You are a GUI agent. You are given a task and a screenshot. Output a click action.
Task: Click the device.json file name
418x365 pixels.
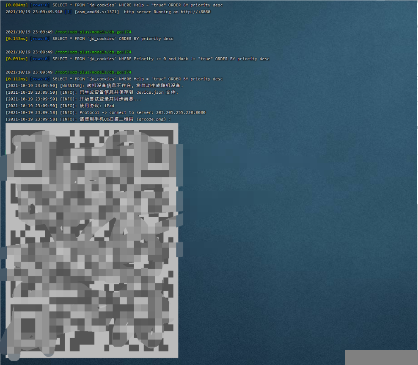[150, 92]
